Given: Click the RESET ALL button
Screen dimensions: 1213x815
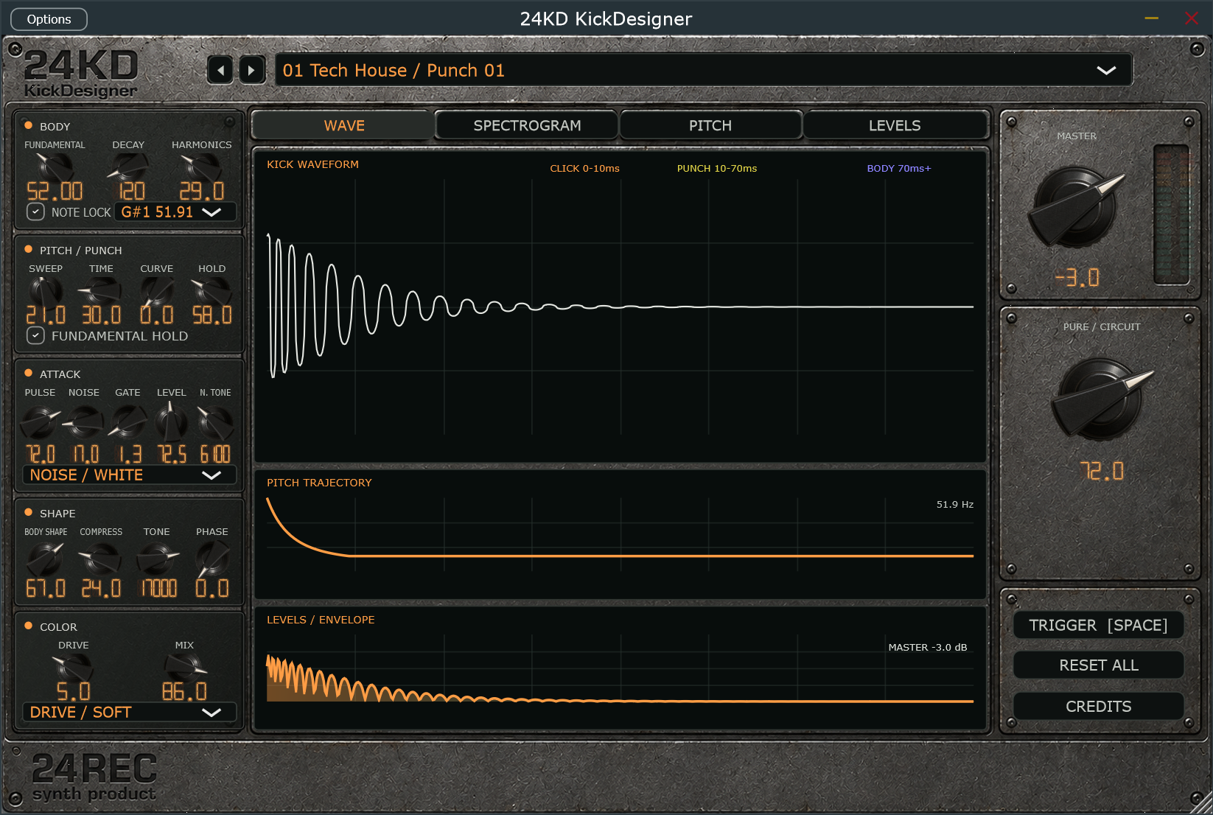Looking at the screenshot, I should (x=1098, y=665).
